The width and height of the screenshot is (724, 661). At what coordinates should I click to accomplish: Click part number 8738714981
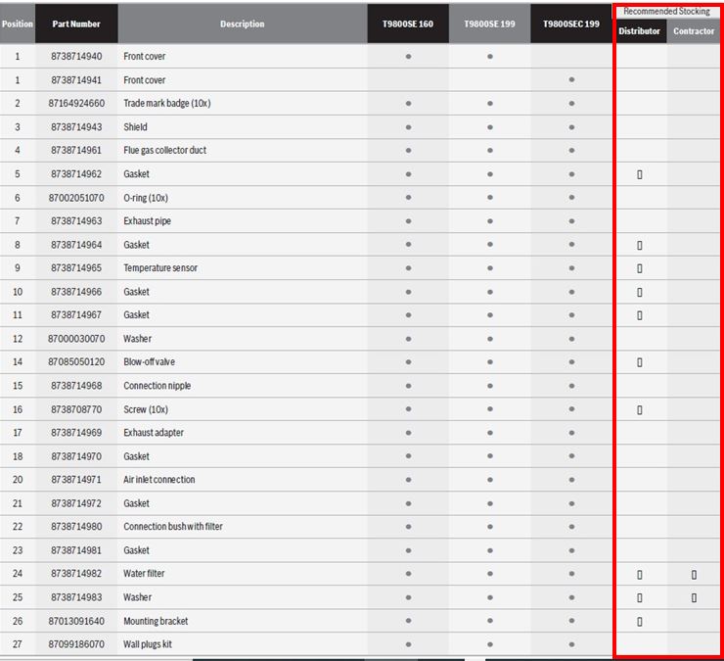click(76, 550)
